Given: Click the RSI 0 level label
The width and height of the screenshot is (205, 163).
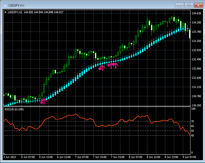Looking at the screenshot, I should coord(192,153).
